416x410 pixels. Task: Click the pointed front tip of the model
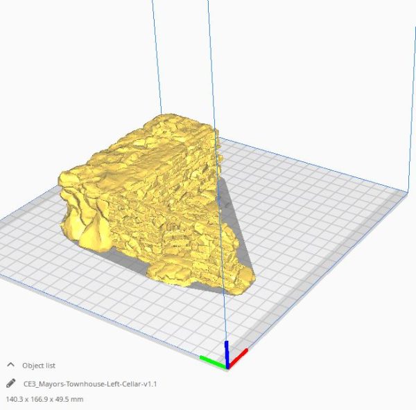coord(239,285)
